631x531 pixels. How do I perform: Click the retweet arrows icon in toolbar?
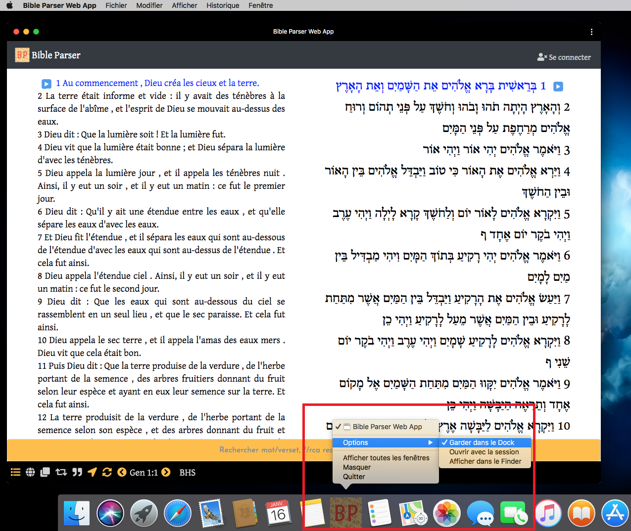coord(61,472)
